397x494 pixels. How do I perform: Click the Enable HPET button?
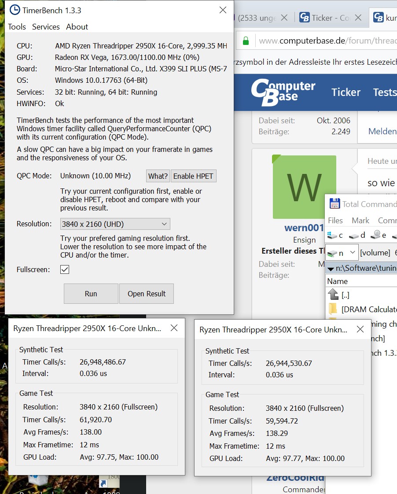click(x=193, y=176)
